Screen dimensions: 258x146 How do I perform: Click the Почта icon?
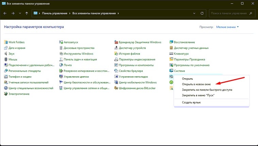pyautogui.click(x=61, y=65)
